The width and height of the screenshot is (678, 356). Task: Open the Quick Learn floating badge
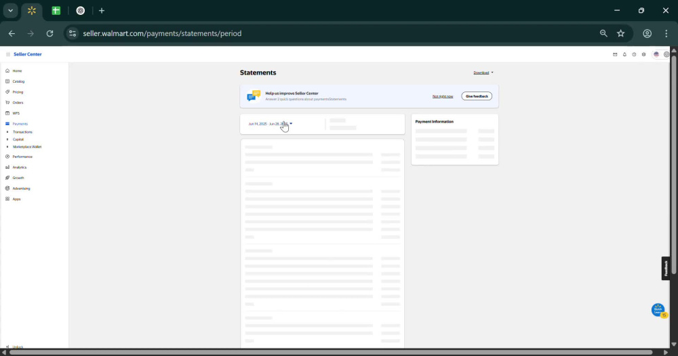(660, 310)
